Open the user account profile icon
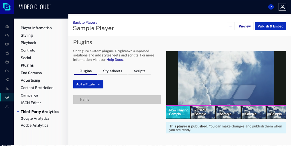The width and height of the screenshot is (291, 146). [x=282, y=7]
